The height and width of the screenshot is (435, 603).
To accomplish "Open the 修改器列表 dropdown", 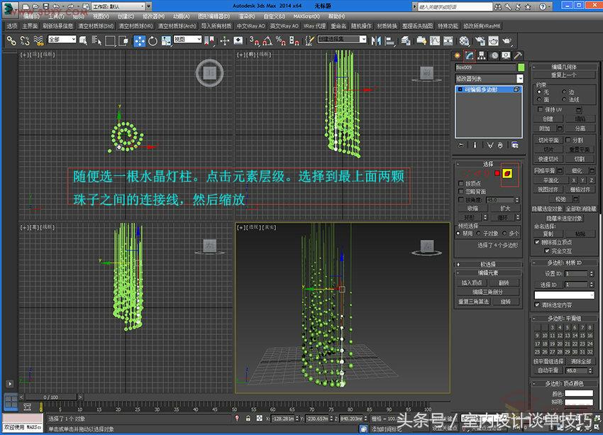I will 489,79.
